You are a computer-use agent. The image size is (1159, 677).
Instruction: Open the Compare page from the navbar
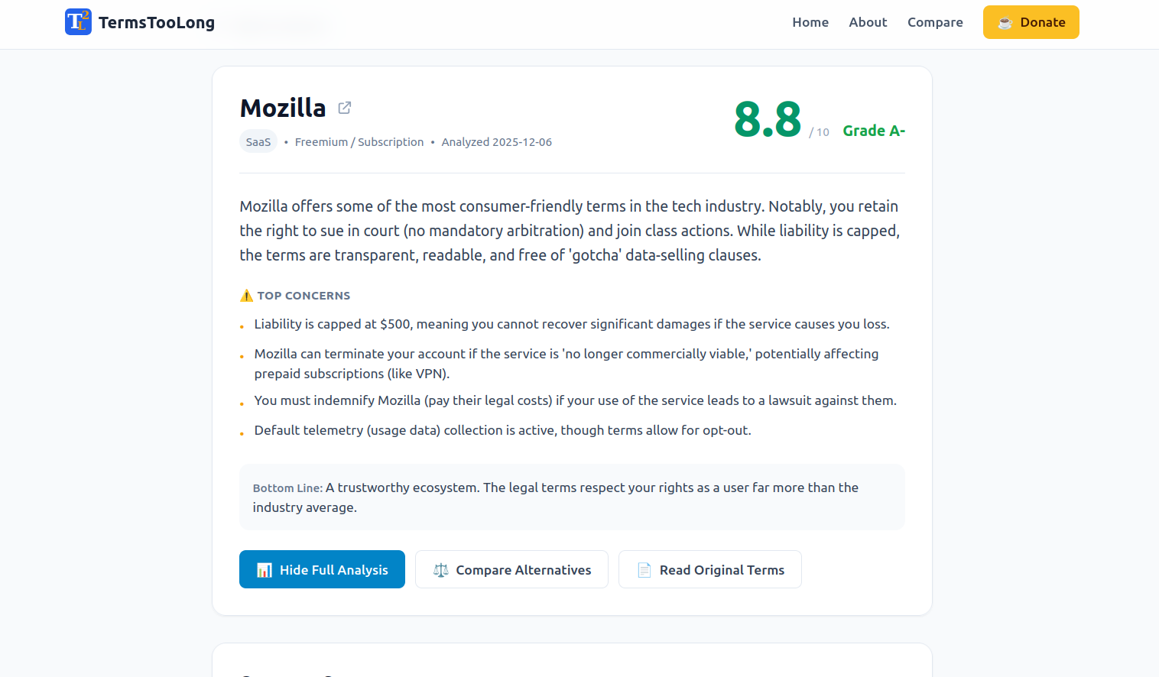tap(935, 22)
